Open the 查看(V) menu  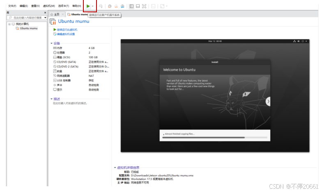click(x=35, y=6)
